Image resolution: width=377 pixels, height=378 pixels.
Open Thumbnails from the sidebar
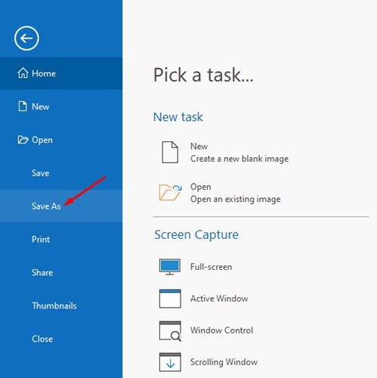(61, 305)
